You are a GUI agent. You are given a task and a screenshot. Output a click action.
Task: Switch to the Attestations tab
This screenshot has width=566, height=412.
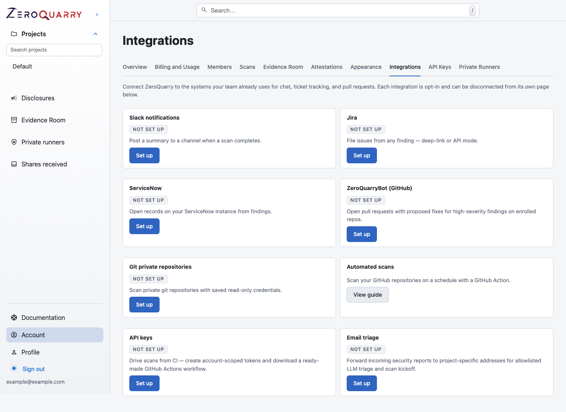tap(327, 67)
